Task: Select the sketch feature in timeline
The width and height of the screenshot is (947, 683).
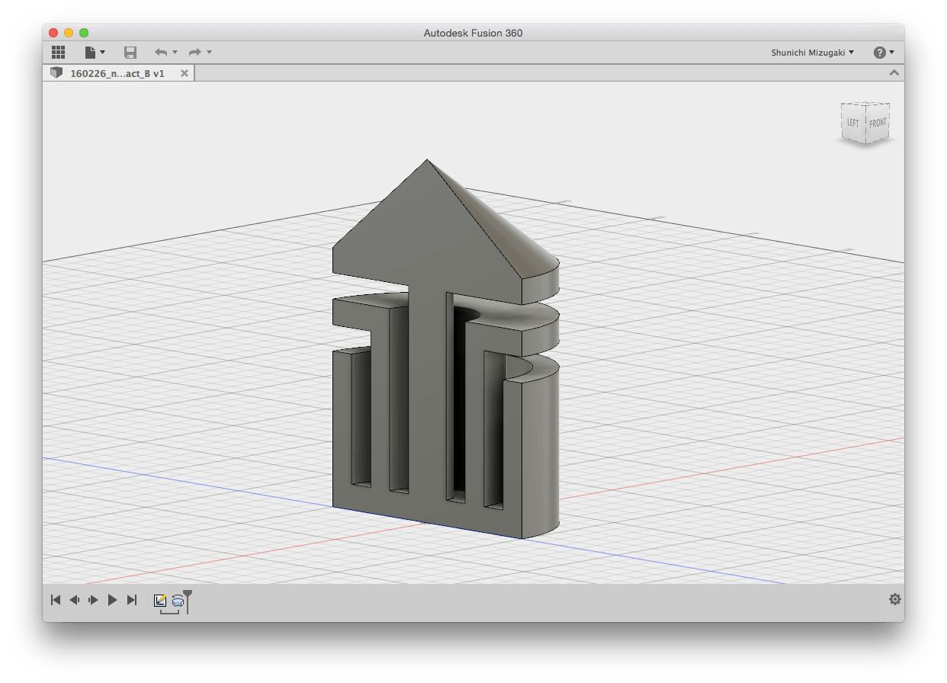Action: (160, 601)
